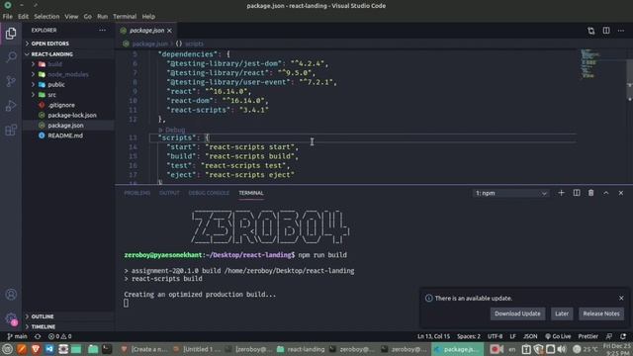Open the Run and Debug view
Image resolution: width=633 pixels, height=356 pixels.
tap(11, 106)
